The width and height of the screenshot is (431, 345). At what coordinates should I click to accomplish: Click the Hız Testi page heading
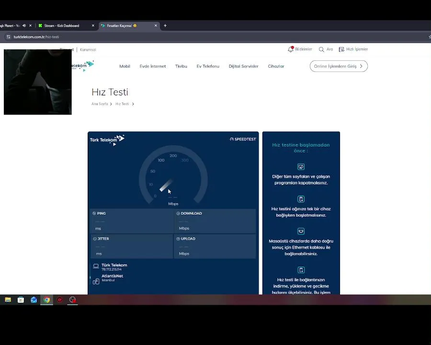coord(110,92)
